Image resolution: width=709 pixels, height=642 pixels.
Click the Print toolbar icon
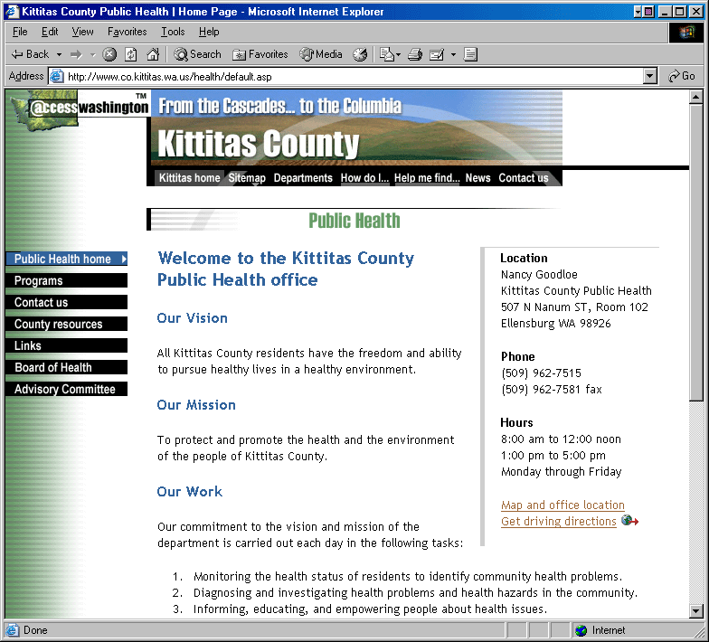pos(415,54)
